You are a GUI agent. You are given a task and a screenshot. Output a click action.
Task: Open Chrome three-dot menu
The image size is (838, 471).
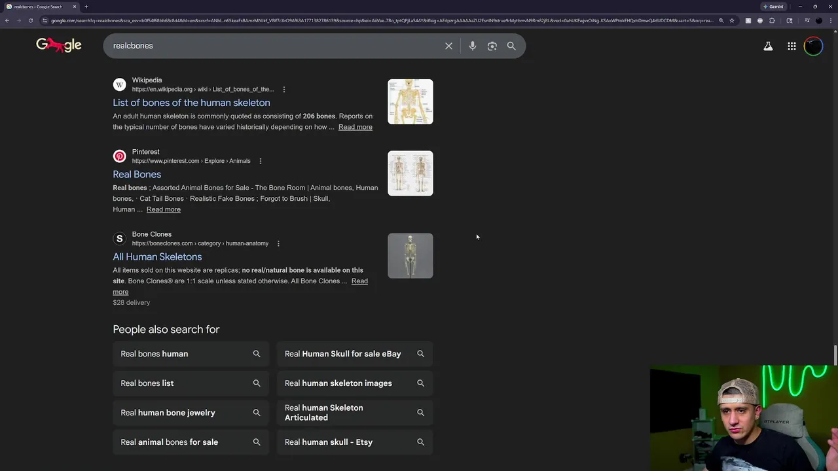tap(831, 20)
